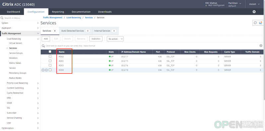
Task: Switch to the Internal Services tab
Action: tap(105, 31)
